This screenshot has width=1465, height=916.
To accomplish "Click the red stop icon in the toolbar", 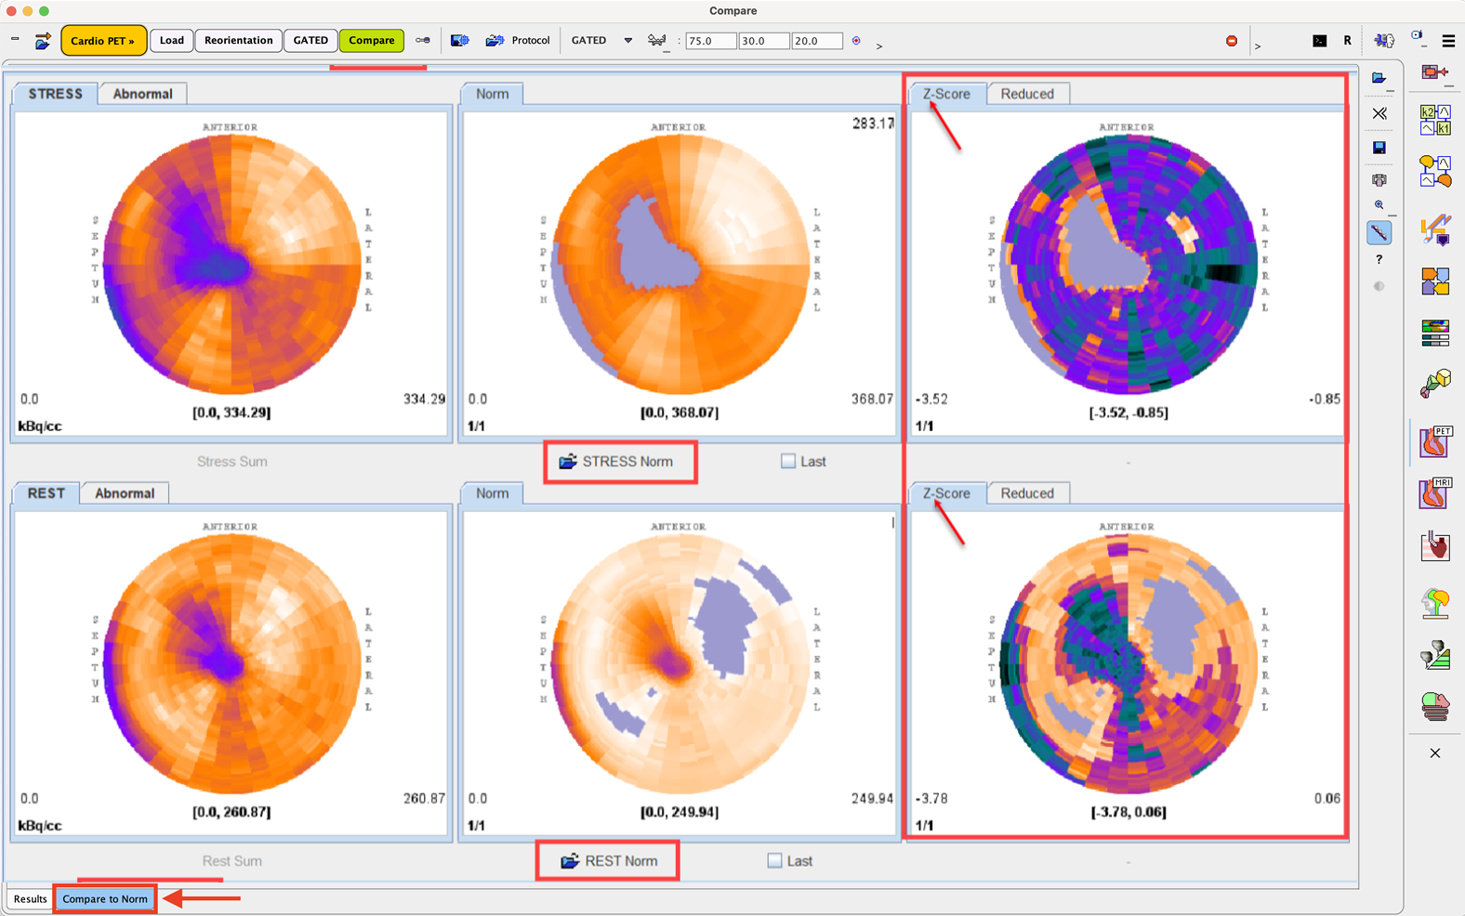I will [1232, 41].
